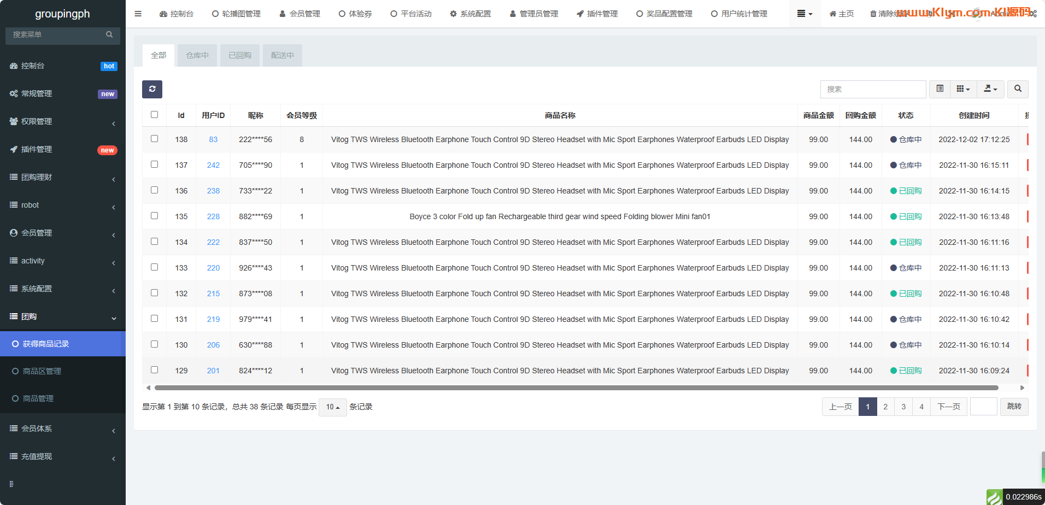This screenshot has width=1045, height=505.
Task: Check the row with Id 134
Action: (x=154, y=242)
